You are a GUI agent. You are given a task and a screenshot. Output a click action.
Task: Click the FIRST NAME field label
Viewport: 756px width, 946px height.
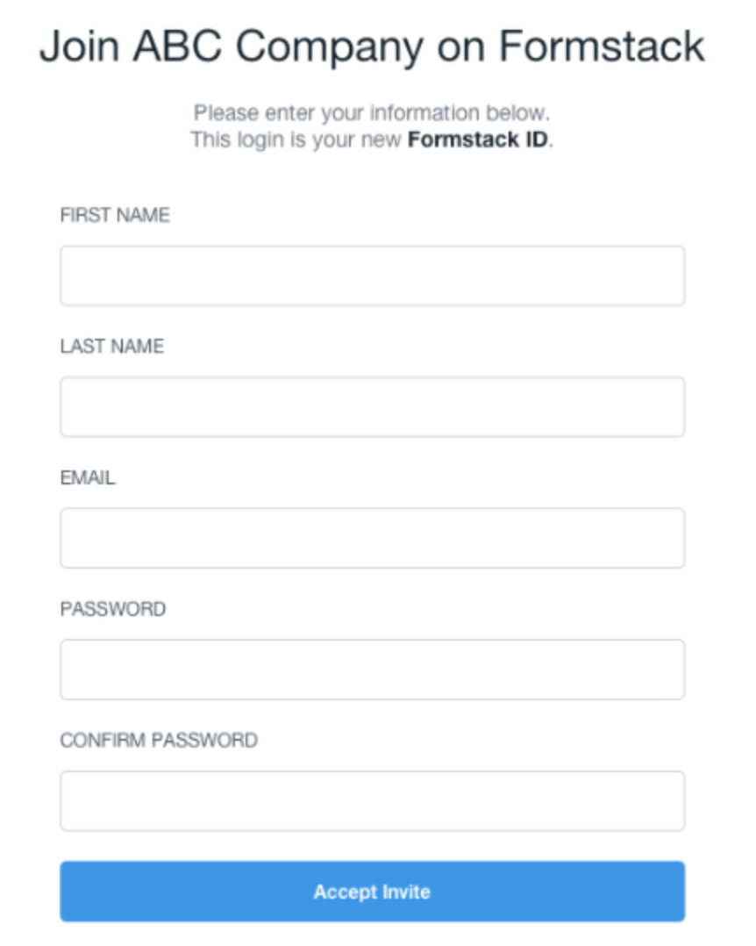[115, 215]
